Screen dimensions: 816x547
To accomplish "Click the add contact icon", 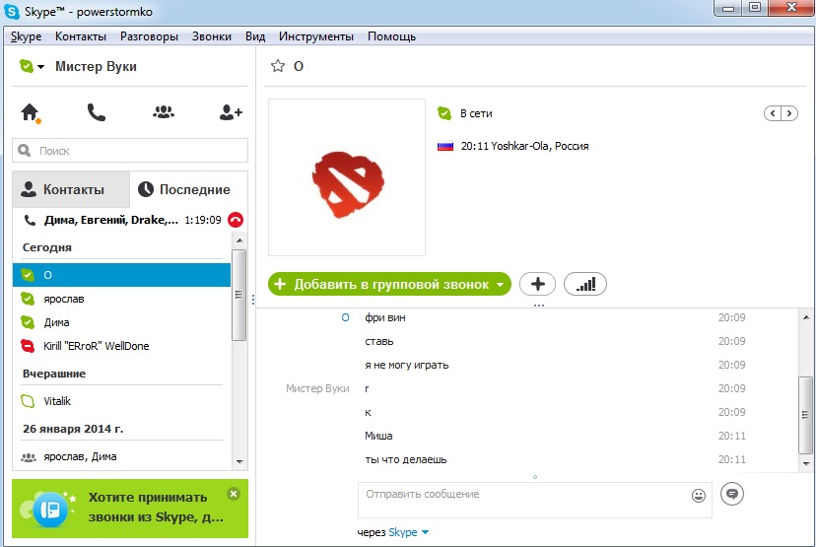I will click(231, 112).
